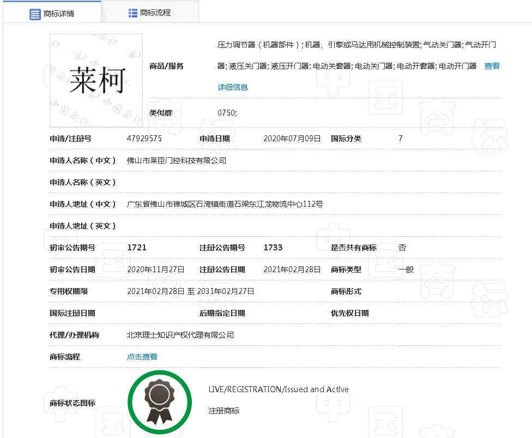Click applicant name 佛山市莱臣门控科技有限公司
Viewport: 532px width, 438px height.
[177, 160]
